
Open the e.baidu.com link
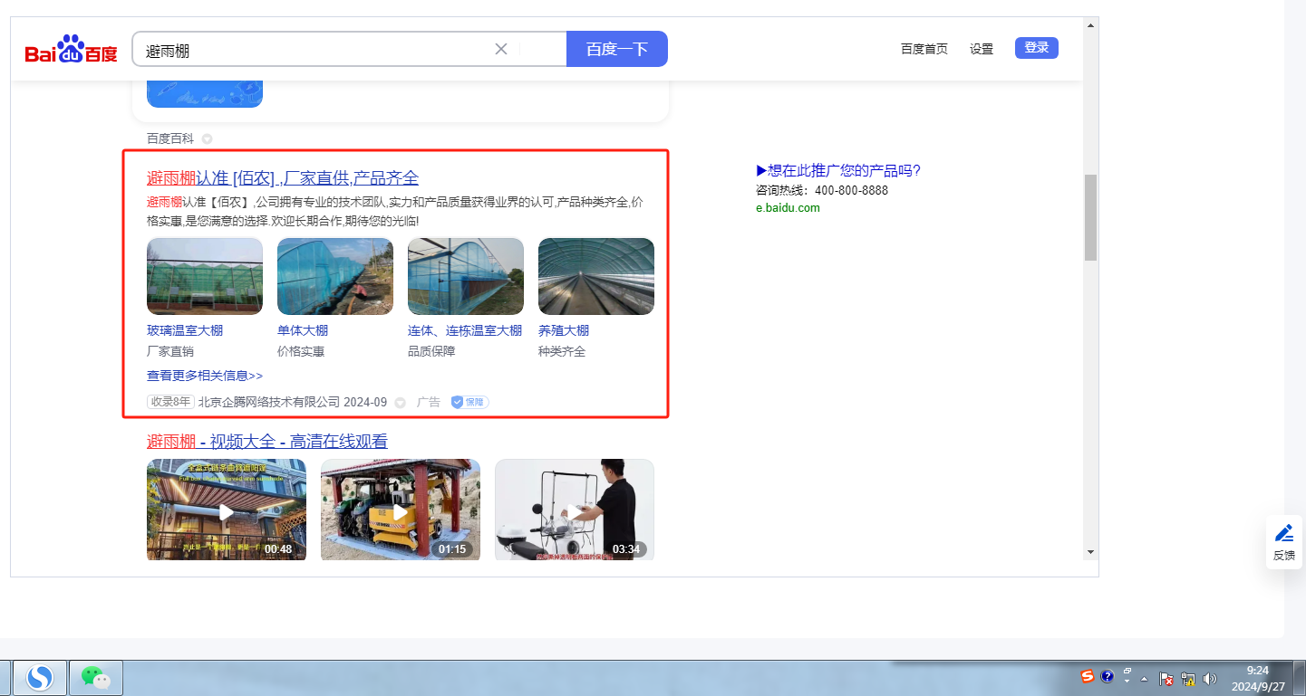click(788, 208)
